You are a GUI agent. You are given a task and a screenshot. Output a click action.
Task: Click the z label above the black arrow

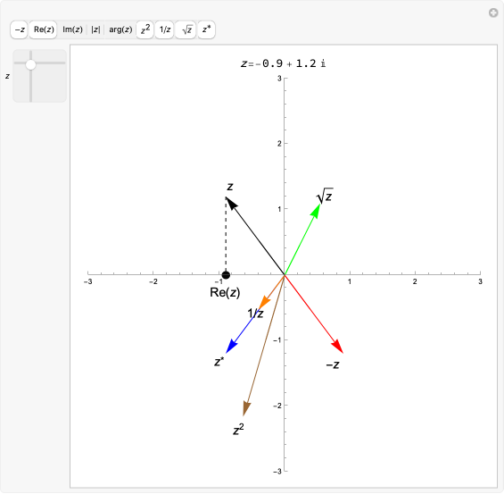point(230,187)
